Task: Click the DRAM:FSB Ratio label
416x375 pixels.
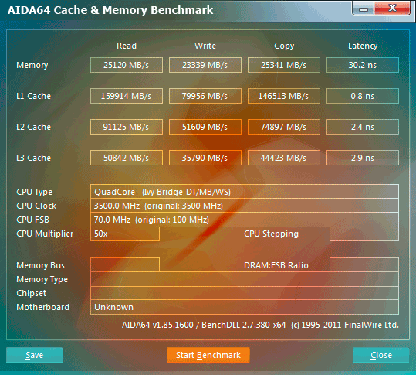Action: [276, 265]
